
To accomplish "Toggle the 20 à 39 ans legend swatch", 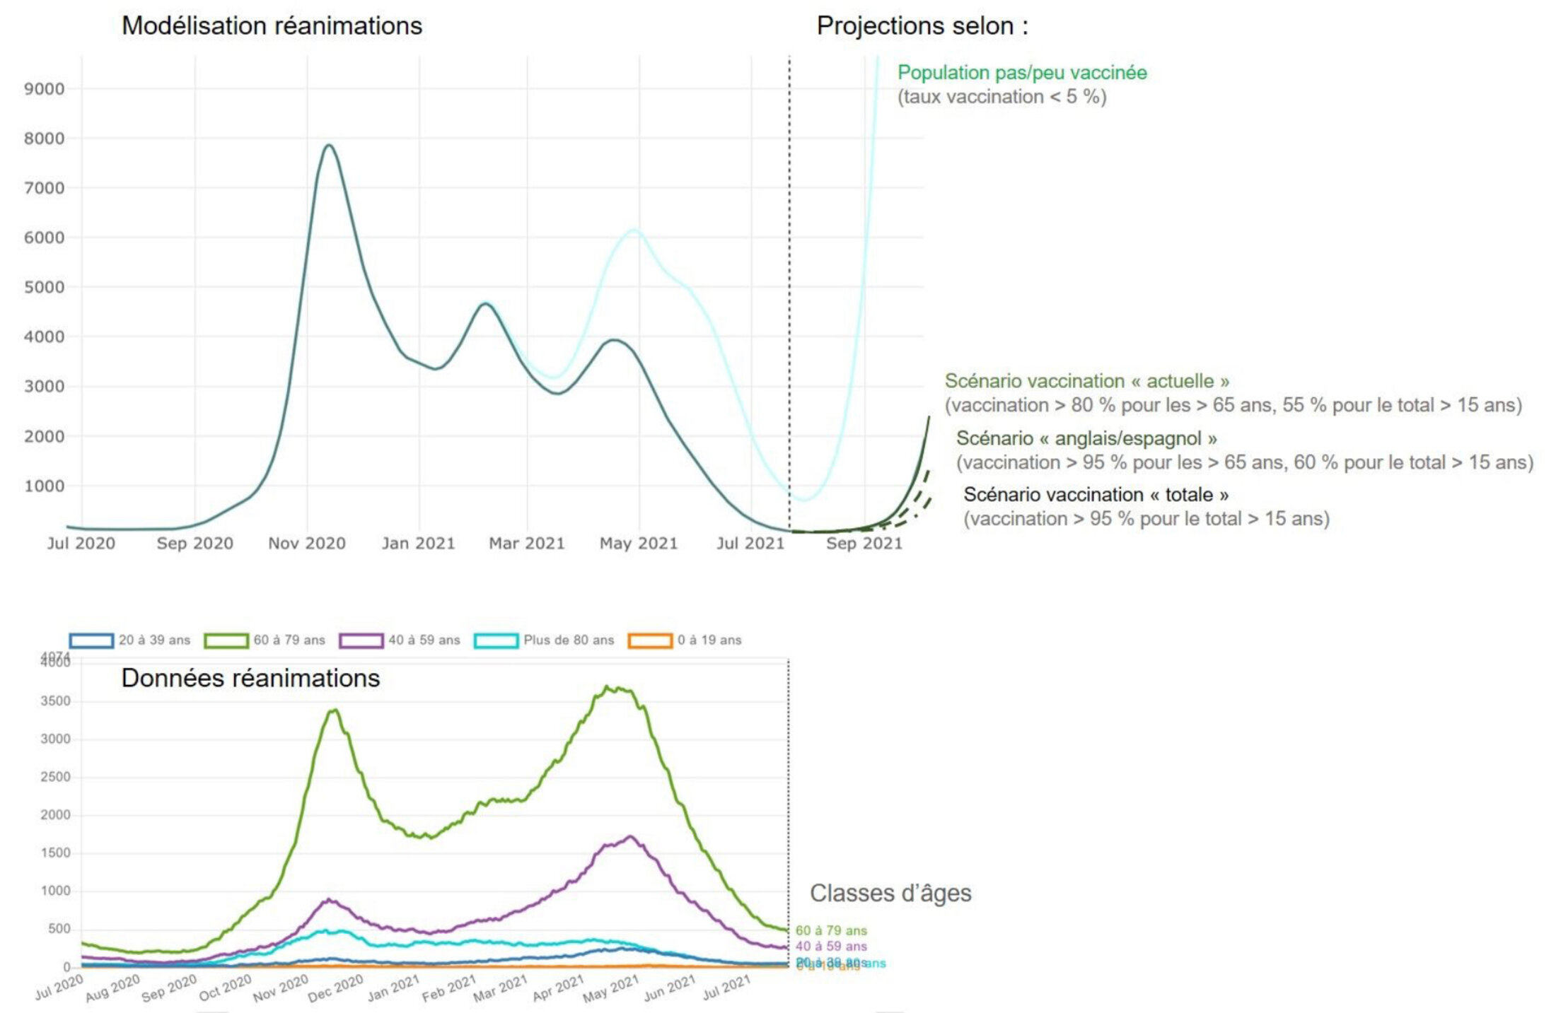I will pos(91,640).
